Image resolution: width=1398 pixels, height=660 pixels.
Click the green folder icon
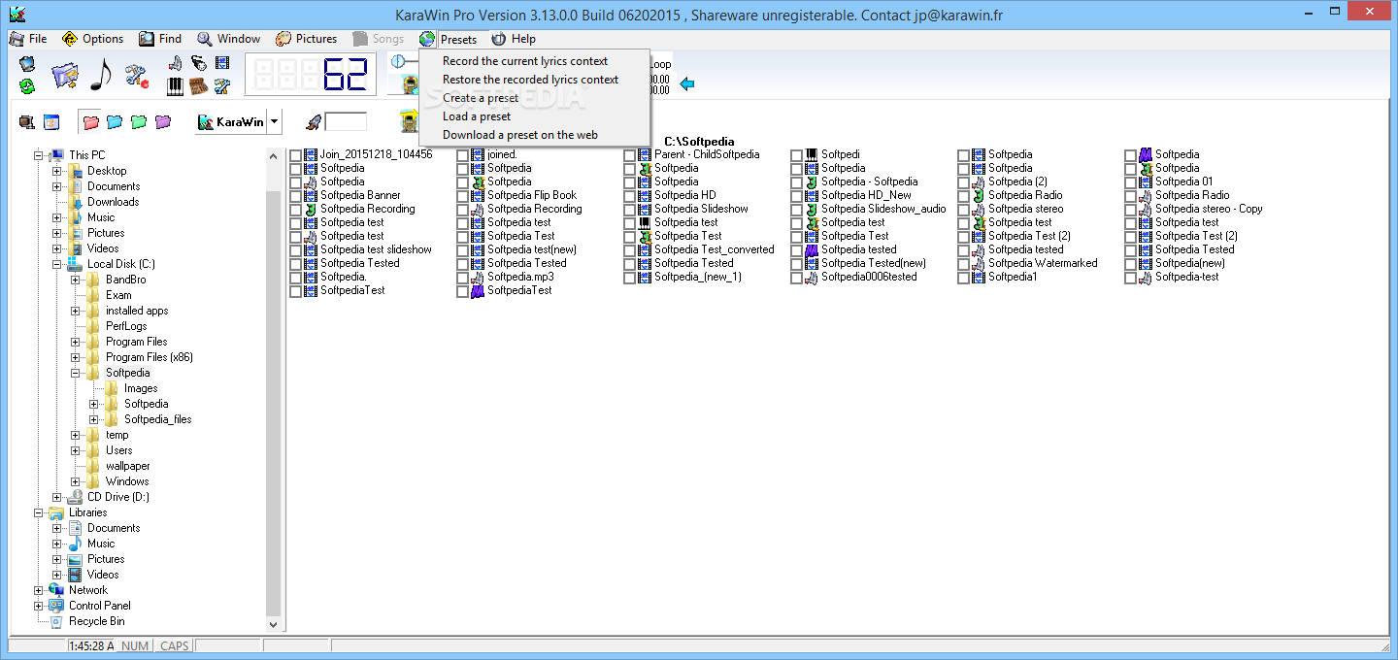139,122
